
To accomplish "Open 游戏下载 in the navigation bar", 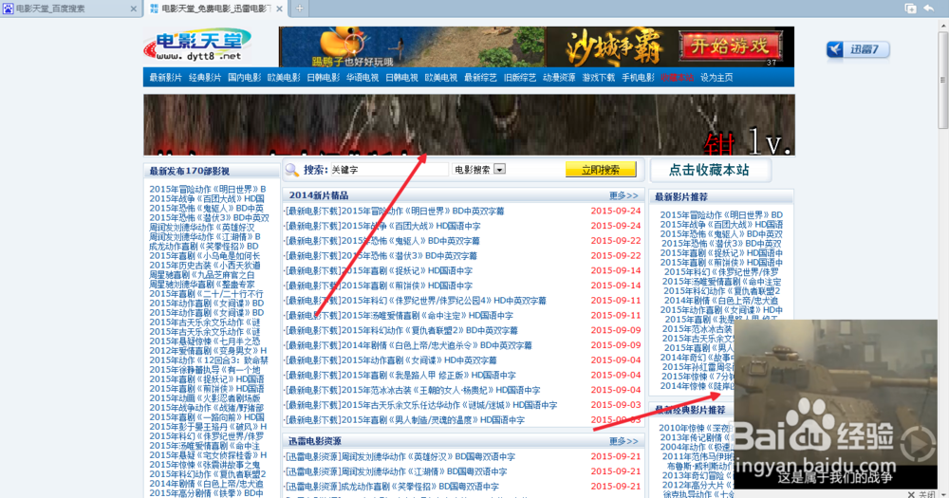I will (x=599, y=78).
